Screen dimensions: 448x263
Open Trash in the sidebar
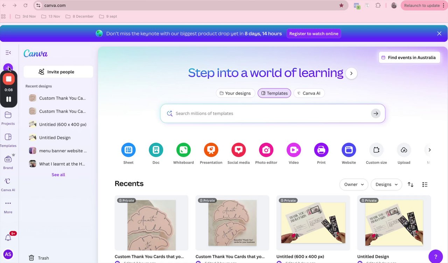coord(39,258)
